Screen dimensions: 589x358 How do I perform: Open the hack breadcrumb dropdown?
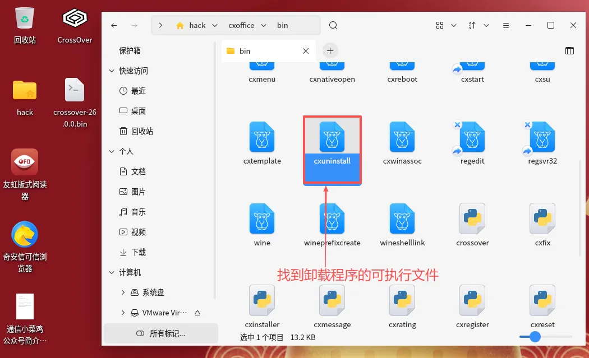(x=214, y=25)
